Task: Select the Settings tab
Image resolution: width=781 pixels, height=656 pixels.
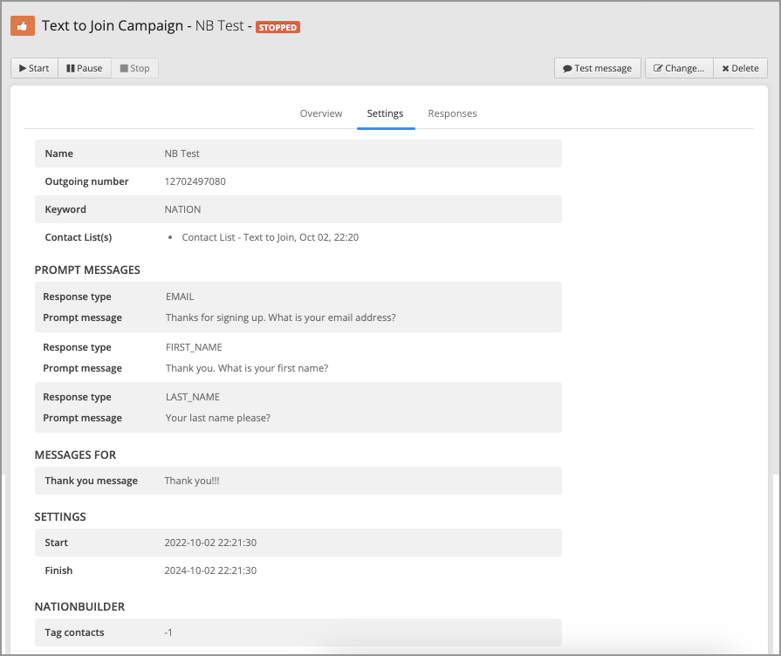Action: point(385,113)
